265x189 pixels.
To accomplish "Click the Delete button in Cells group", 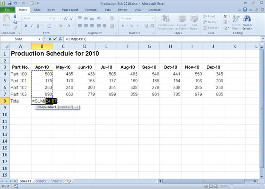I will click(211, 22).
